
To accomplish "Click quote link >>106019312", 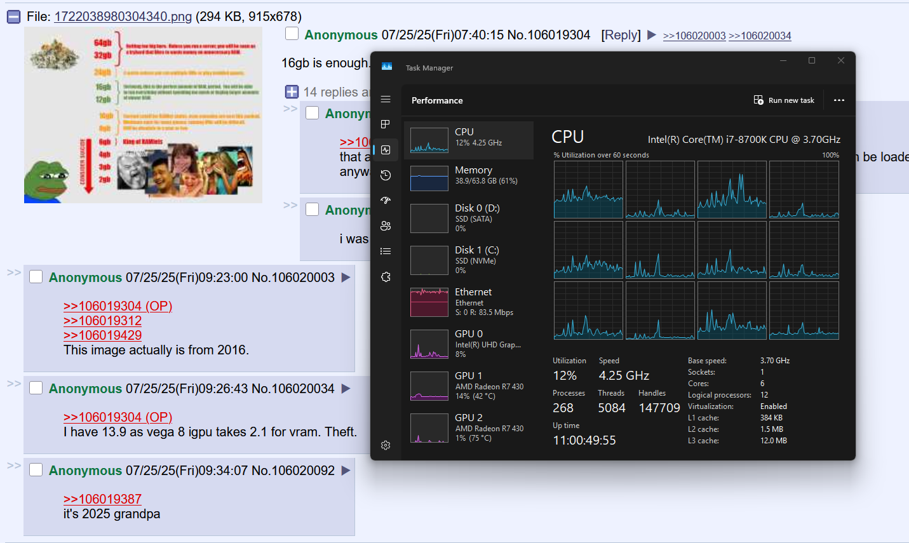I will pos(102,321).
